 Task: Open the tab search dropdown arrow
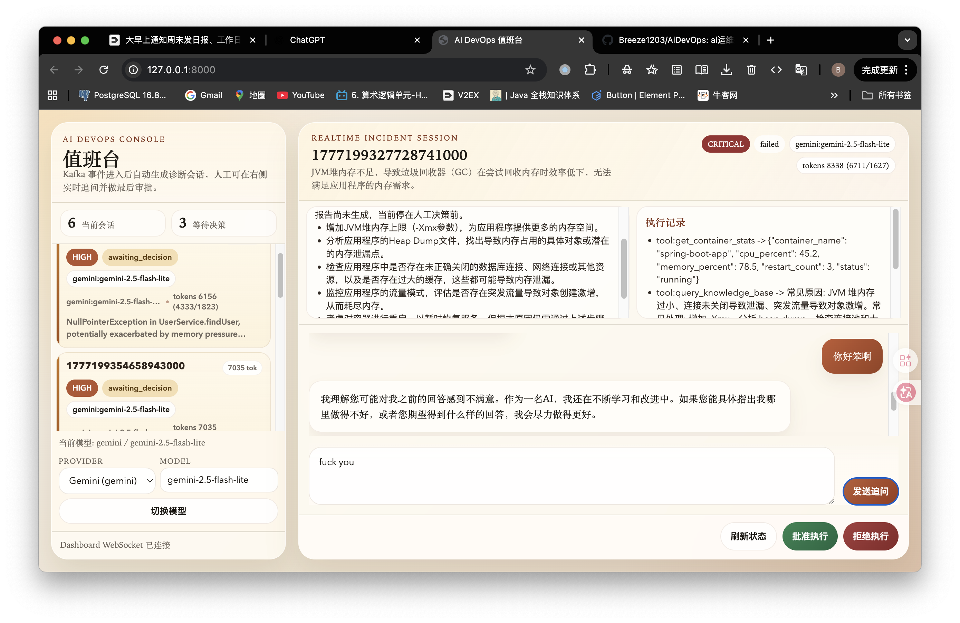tap(907, 40)
